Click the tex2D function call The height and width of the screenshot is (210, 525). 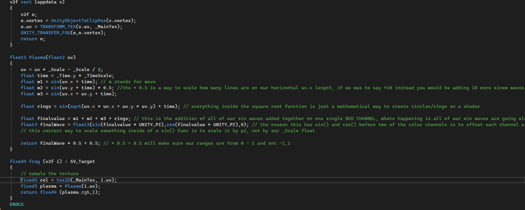coord(66,180)
